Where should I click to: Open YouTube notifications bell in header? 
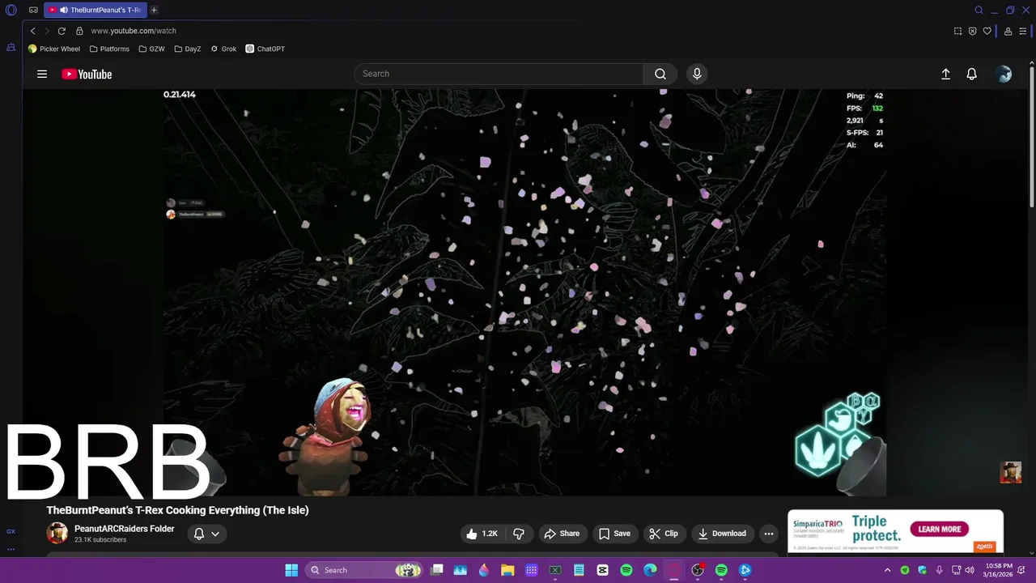coord(972,74)
